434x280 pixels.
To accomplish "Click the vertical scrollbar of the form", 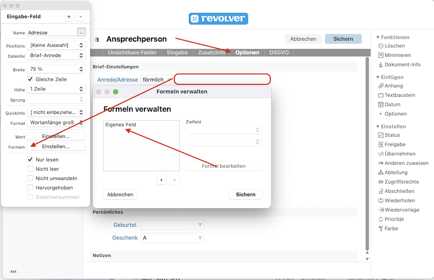I will pyautogui.click(x=367, y=153).
